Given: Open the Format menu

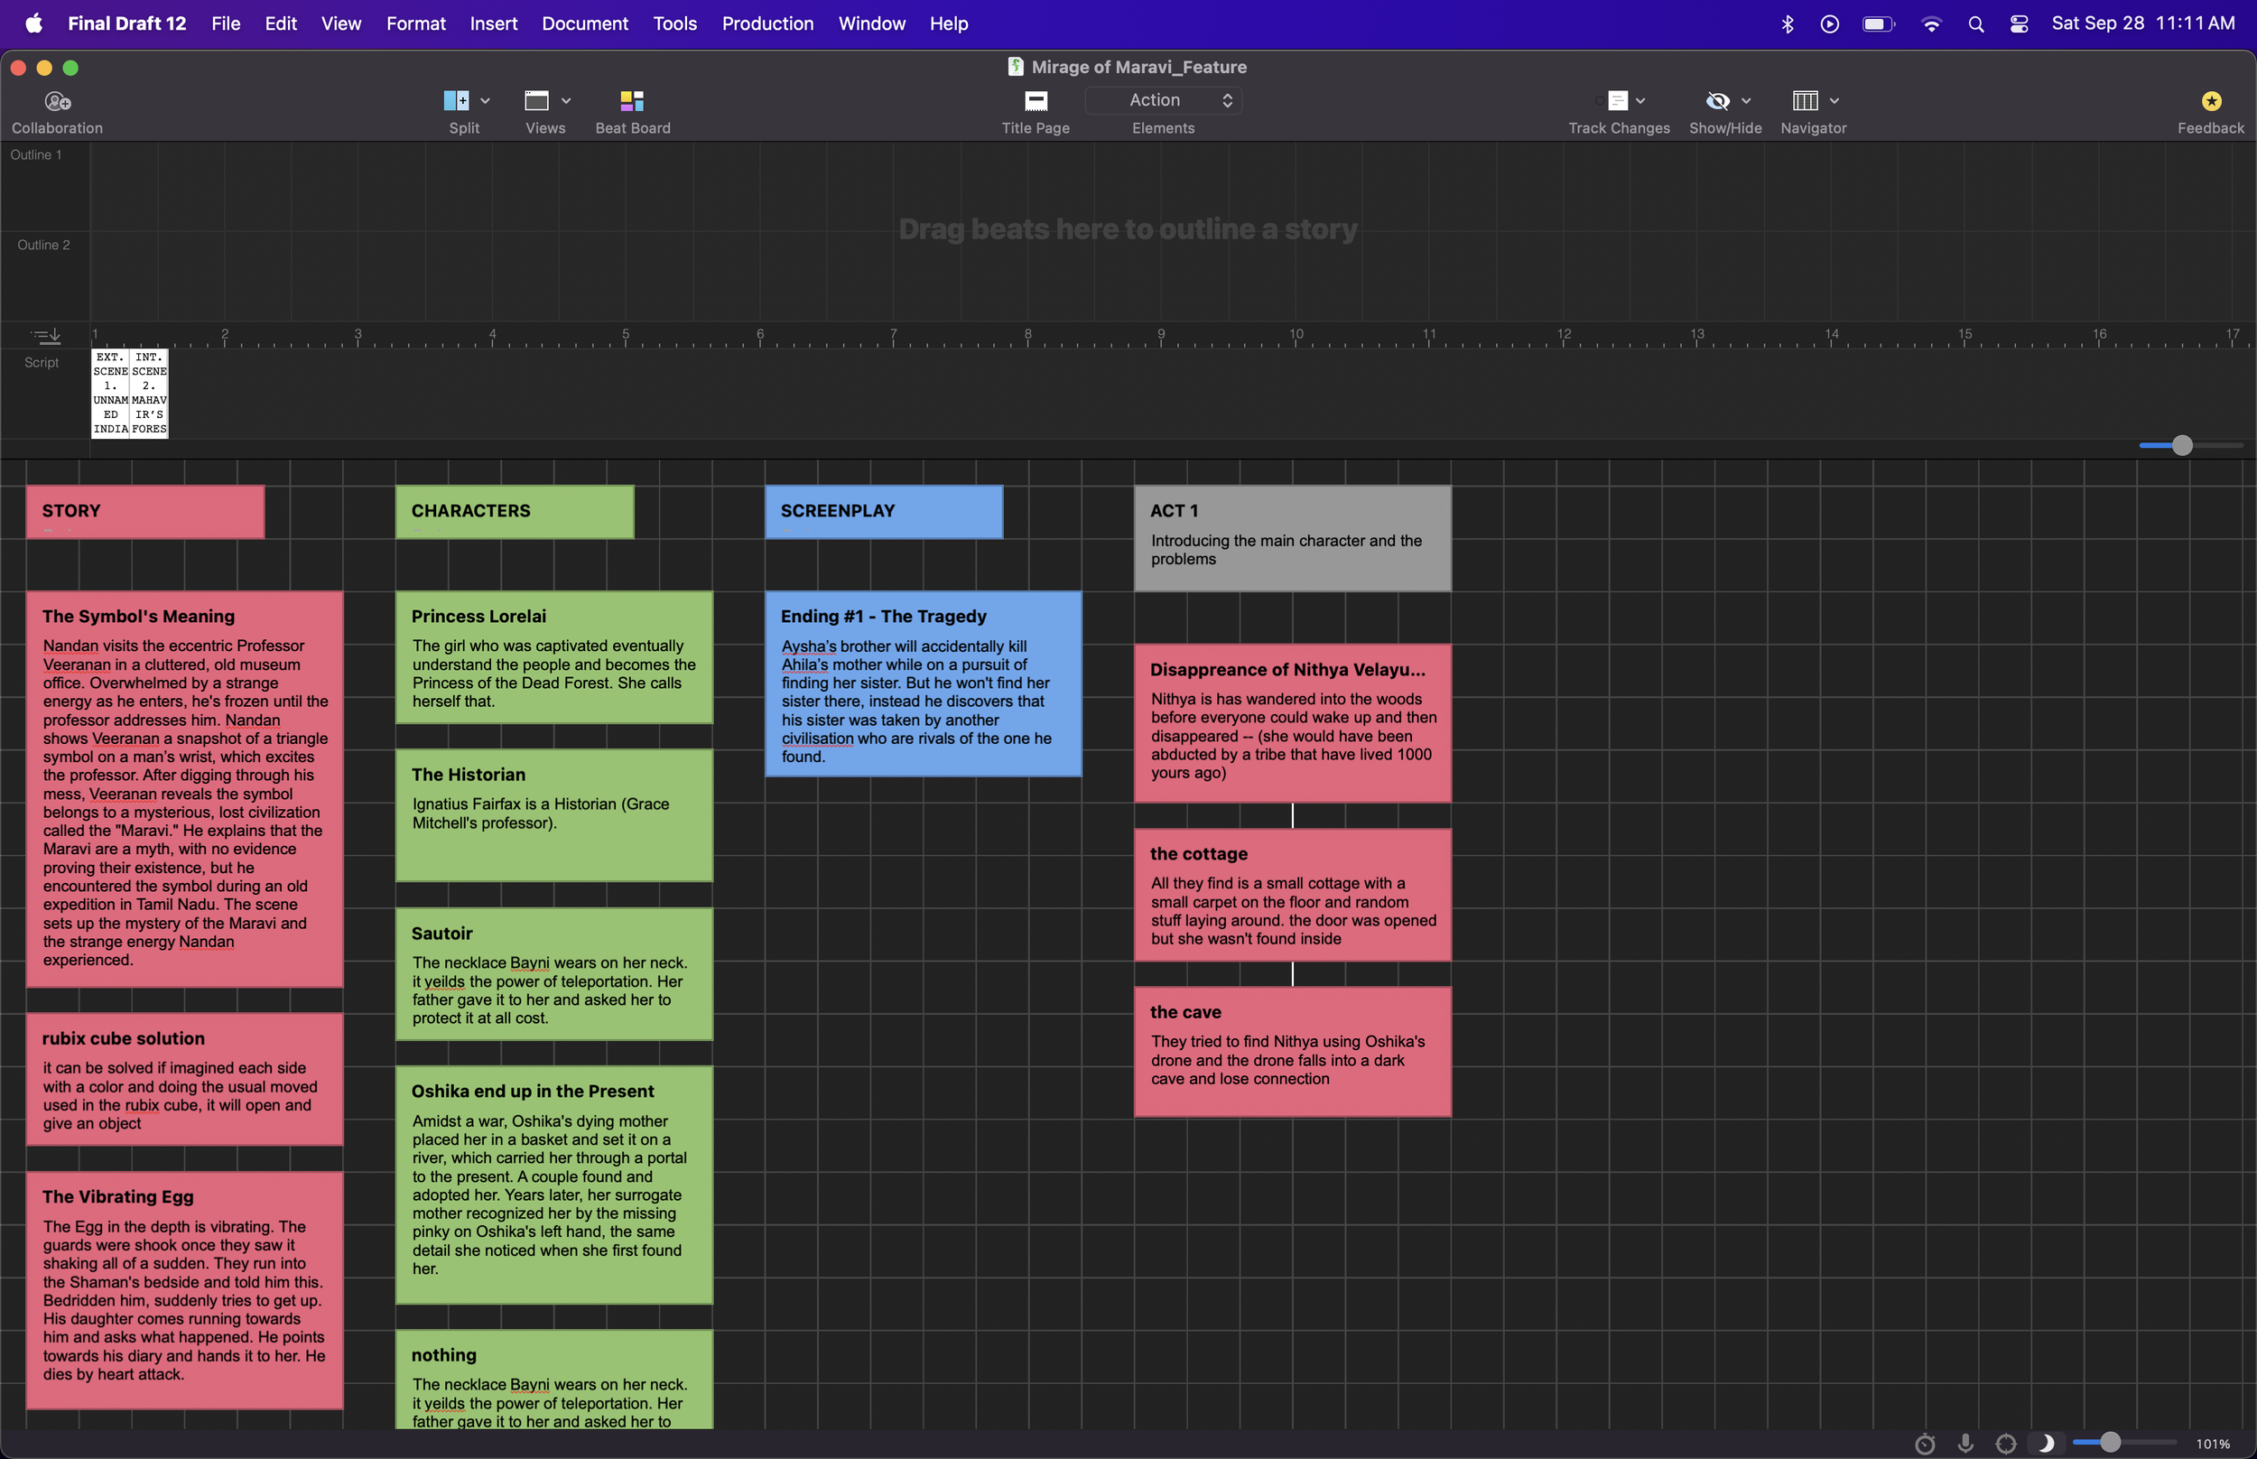Looking at the screenshot, I should [x=415, y=23].
